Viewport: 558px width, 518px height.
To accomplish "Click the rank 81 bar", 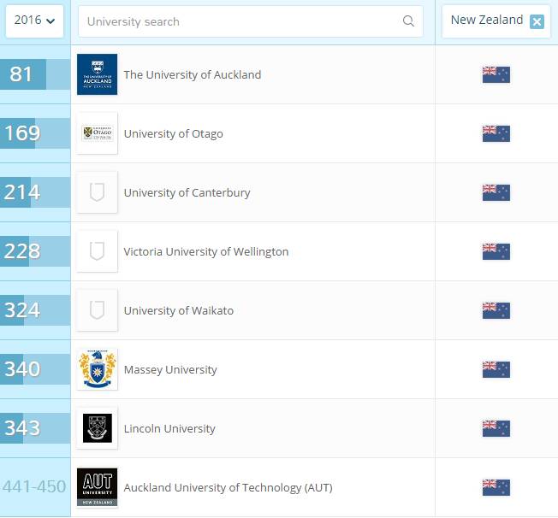I will (x=34, y=74).
